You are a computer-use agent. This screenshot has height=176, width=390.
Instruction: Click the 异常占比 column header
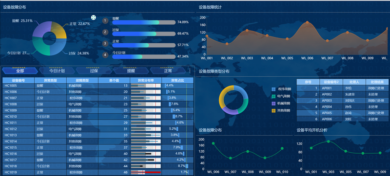[x=177, y=80]
